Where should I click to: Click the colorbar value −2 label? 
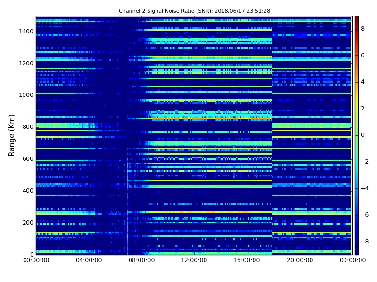[365, 162]
